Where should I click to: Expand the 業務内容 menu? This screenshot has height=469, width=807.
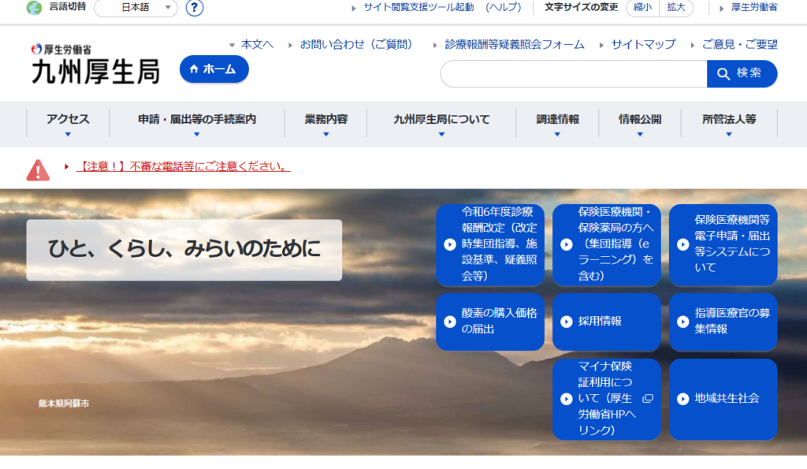pos(325,124)
